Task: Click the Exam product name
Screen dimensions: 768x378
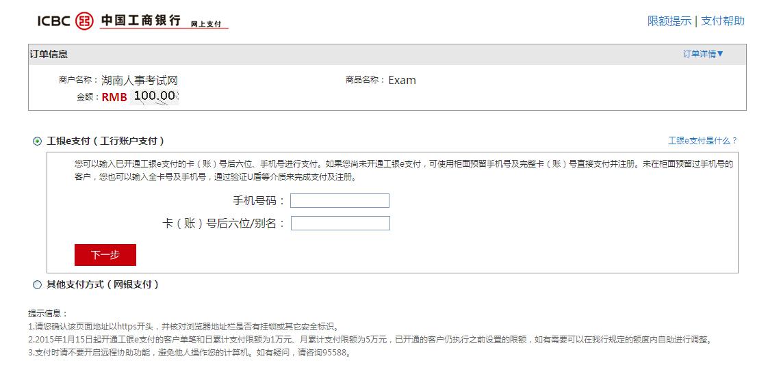Action: 402,80
